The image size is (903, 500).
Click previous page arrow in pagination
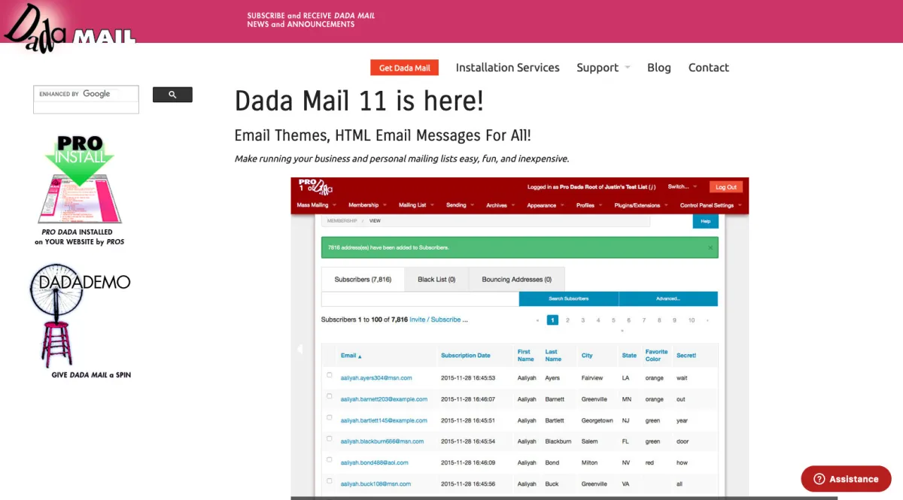pos(537,320)
